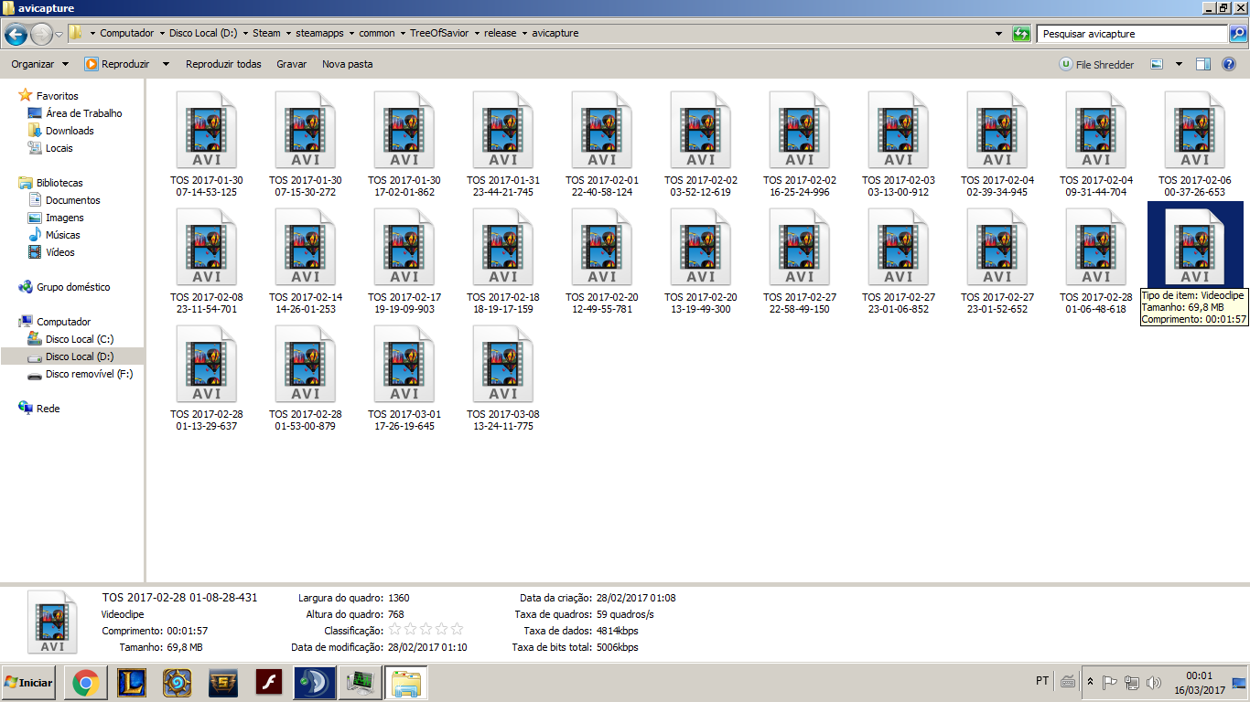
Task: Open the help question mark icon
Action: point(1229,64)
